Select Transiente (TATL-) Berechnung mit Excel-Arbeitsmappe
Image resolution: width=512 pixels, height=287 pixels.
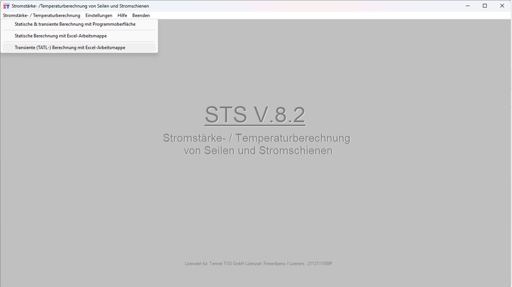pos(79,47)
